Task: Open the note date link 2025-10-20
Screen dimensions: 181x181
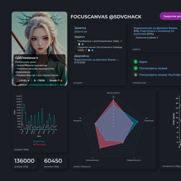Action: click(81, 32)
